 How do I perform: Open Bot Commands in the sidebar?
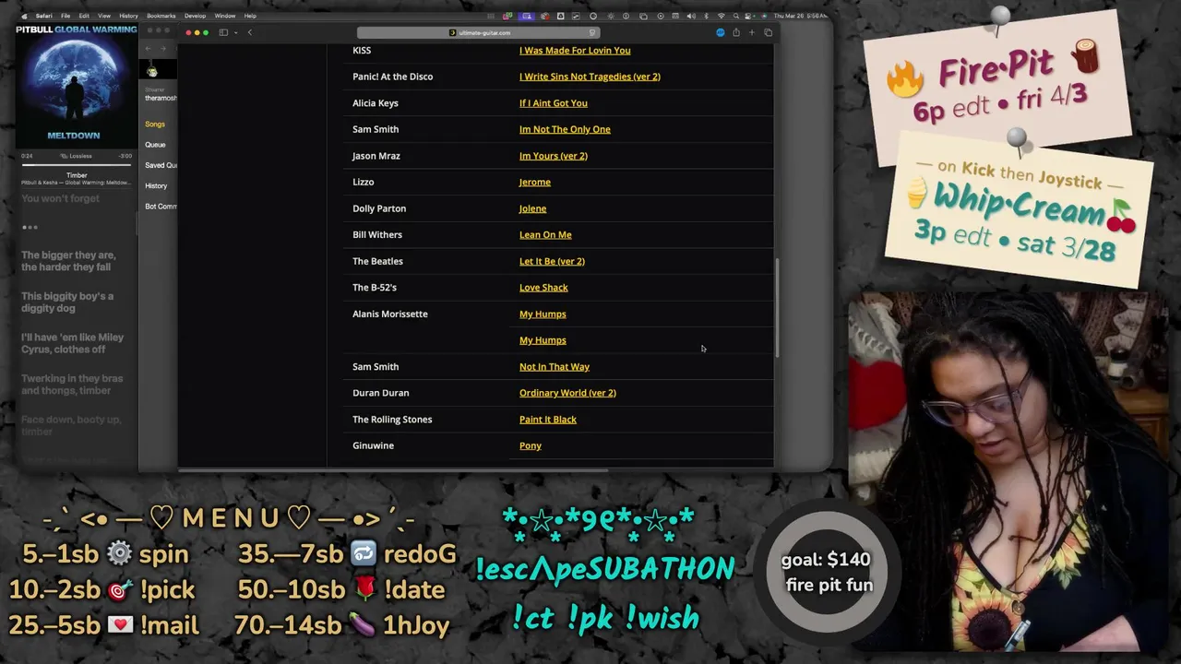tap(161, 207)
